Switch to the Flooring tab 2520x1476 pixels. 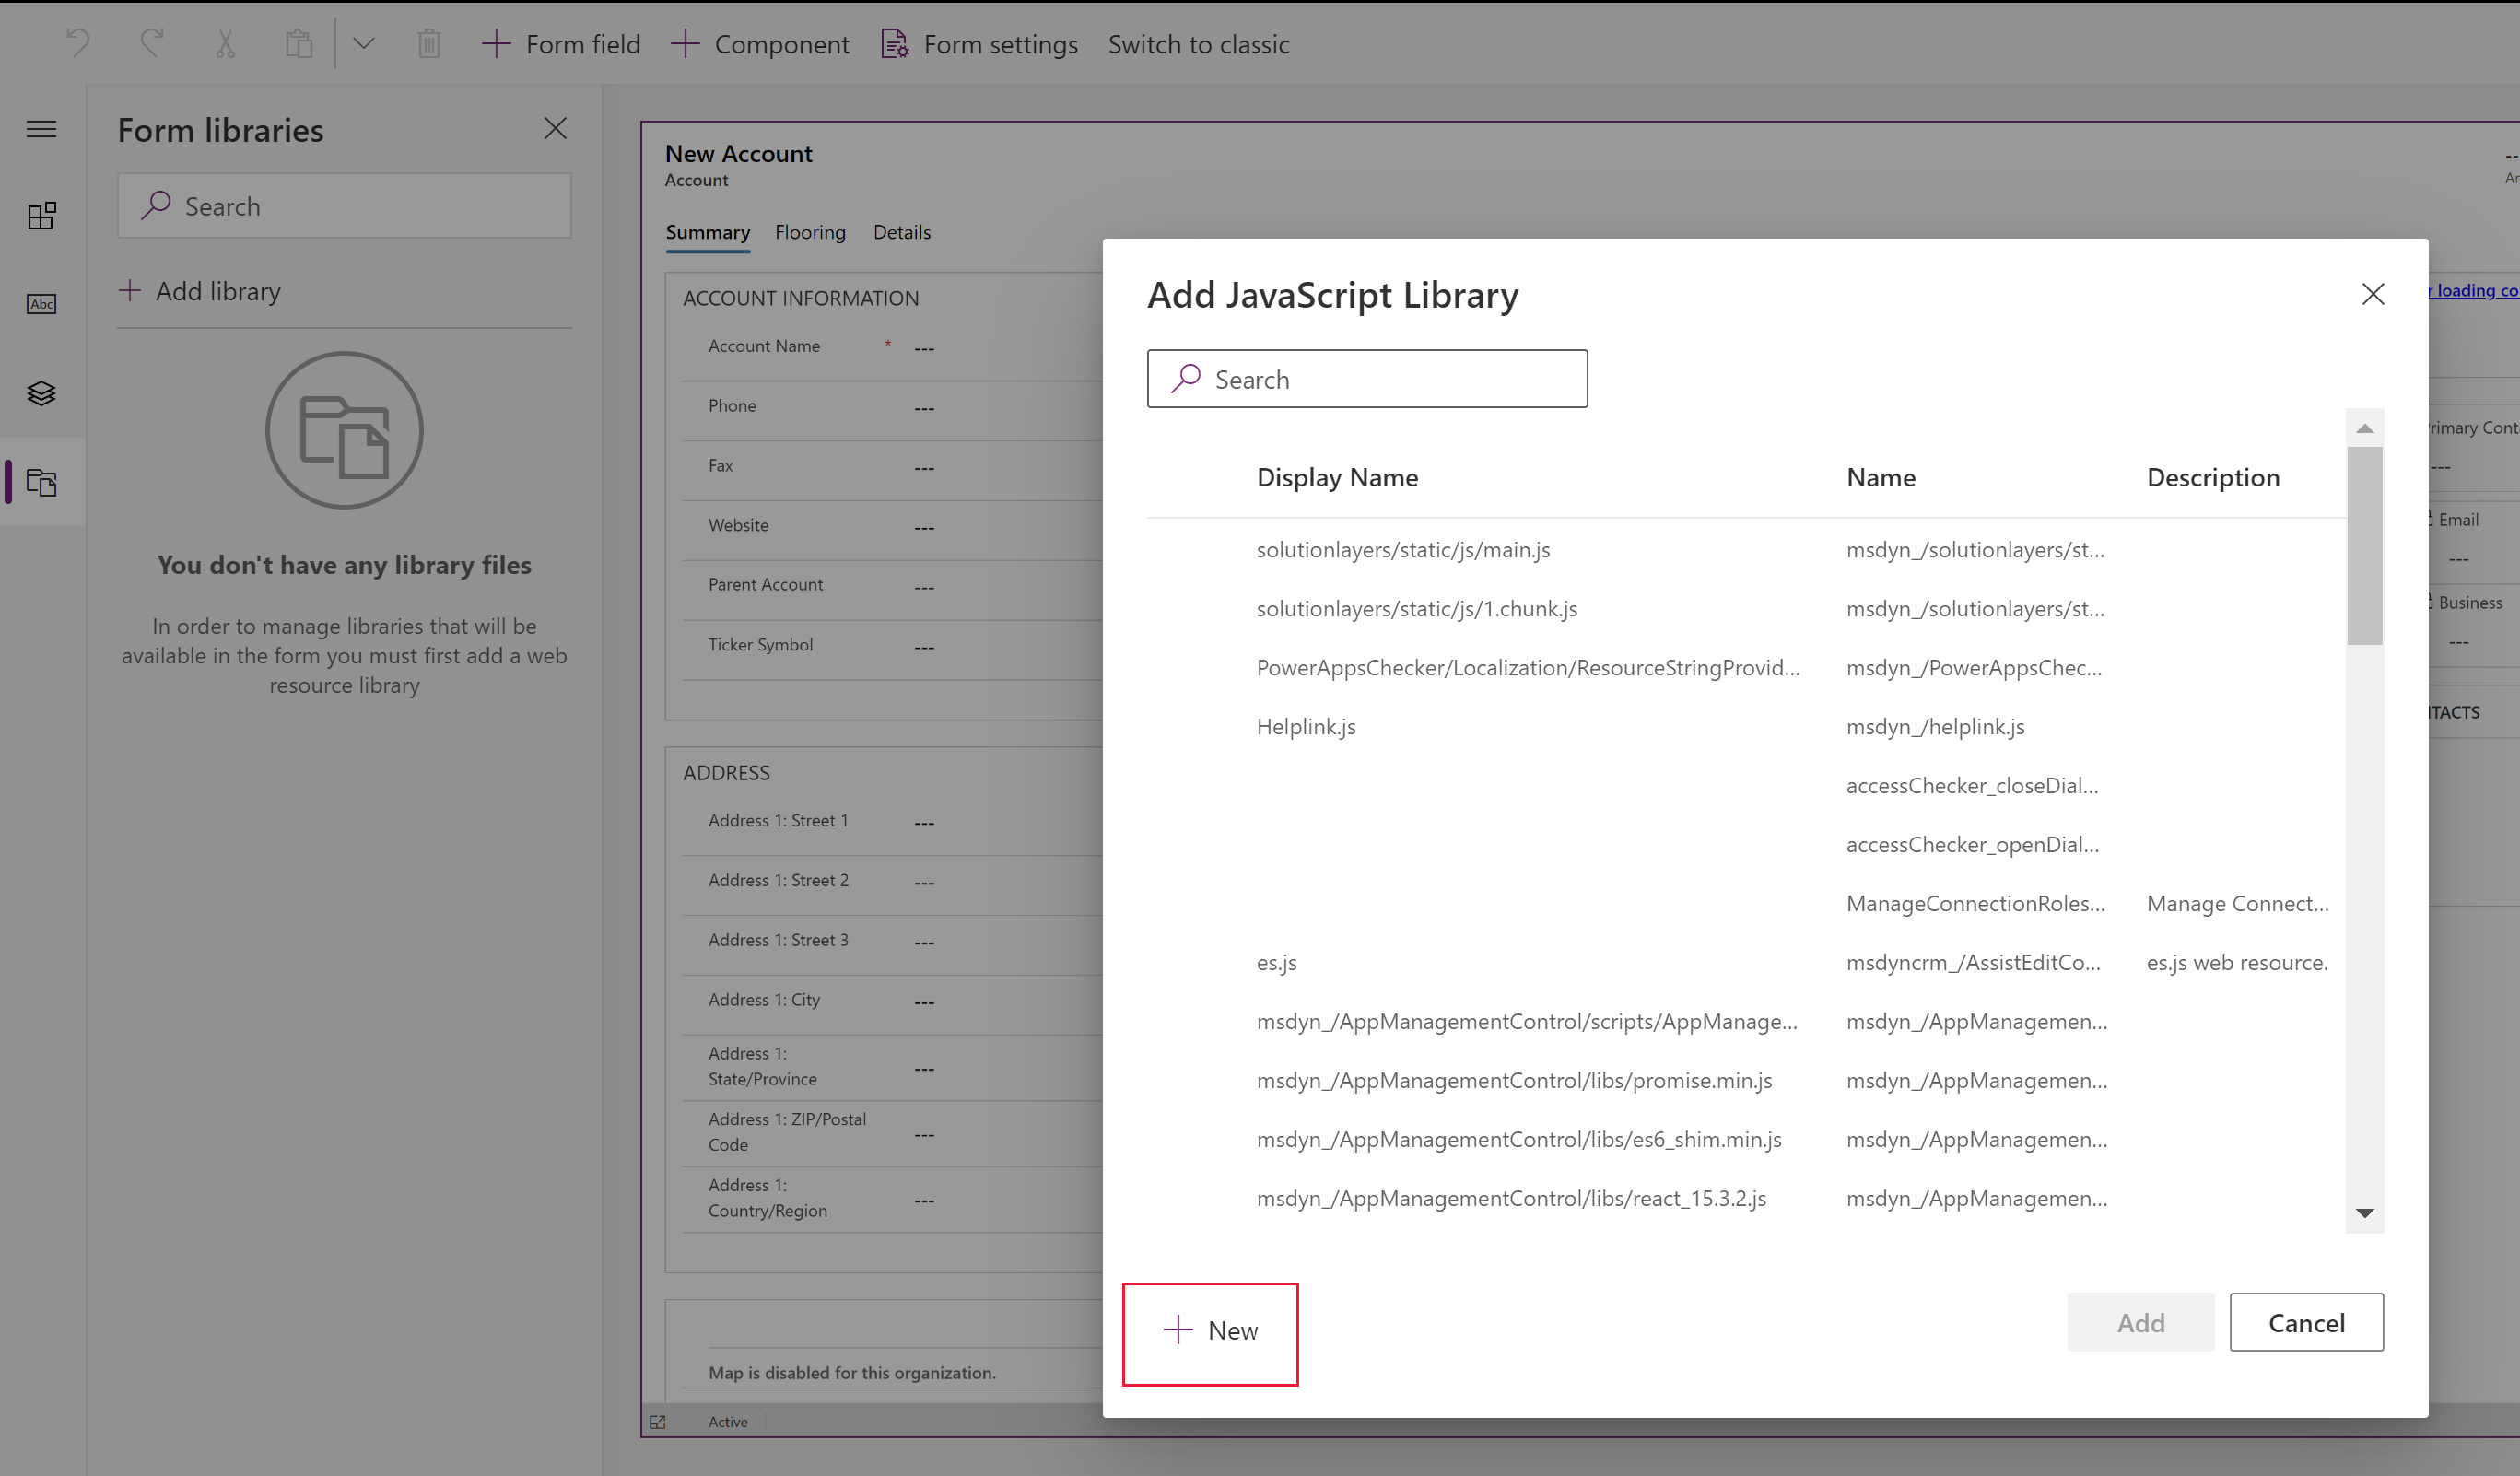(x=810, y=232)
